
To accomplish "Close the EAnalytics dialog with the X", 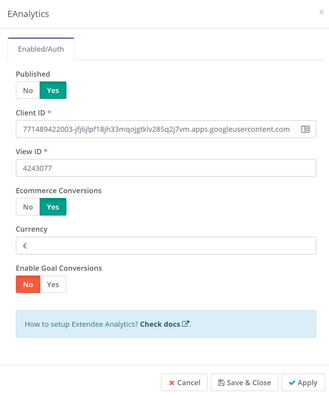I will pos(322,12).
